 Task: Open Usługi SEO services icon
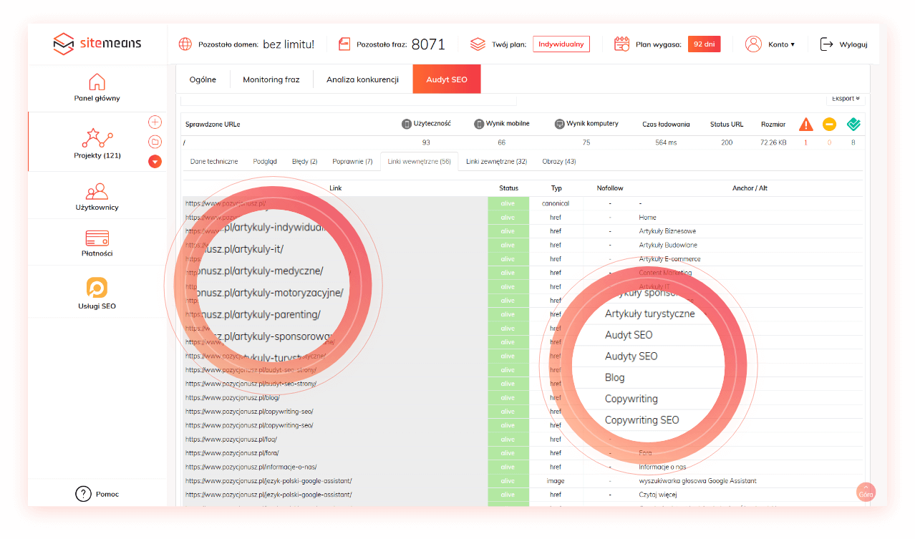click(x=97, y=288)
